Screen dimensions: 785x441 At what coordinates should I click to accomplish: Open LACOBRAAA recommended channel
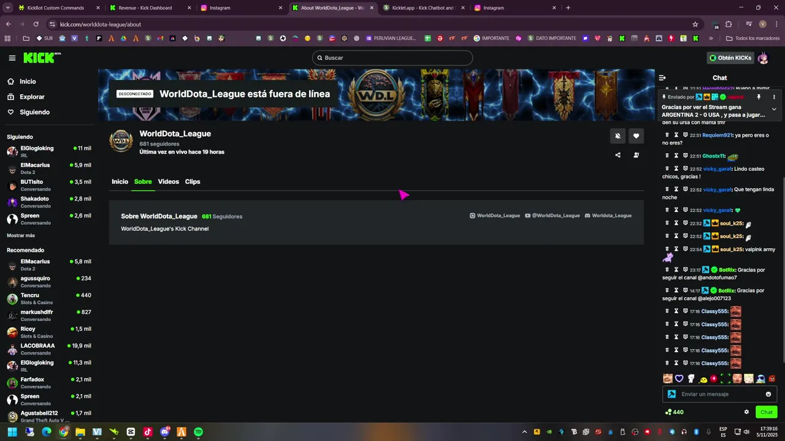[x=49, y=349]
